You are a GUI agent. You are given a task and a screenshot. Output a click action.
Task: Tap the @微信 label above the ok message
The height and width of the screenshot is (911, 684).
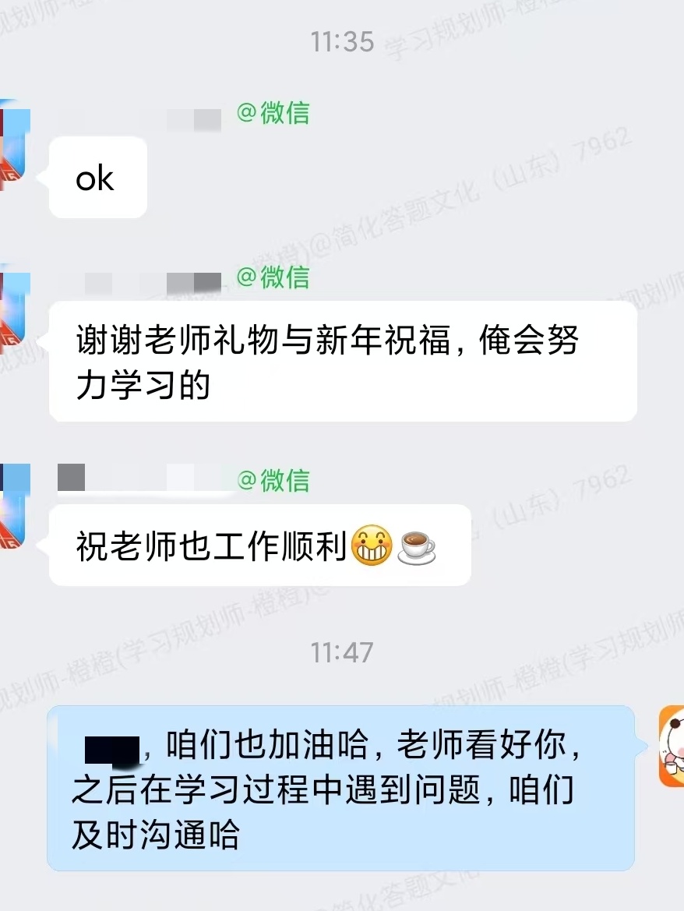273,113
